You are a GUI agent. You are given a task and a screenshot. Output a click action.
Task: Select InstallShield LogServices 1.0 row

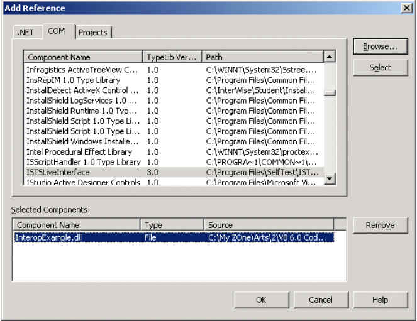pyautogui.click(x=174, y=101)
